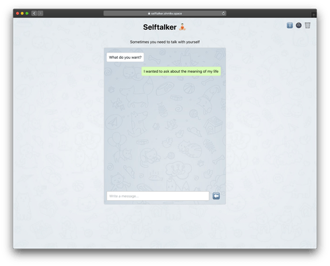Maximize the window with the green button
This screenshot has height=266, width=330.
pos(27,13)
